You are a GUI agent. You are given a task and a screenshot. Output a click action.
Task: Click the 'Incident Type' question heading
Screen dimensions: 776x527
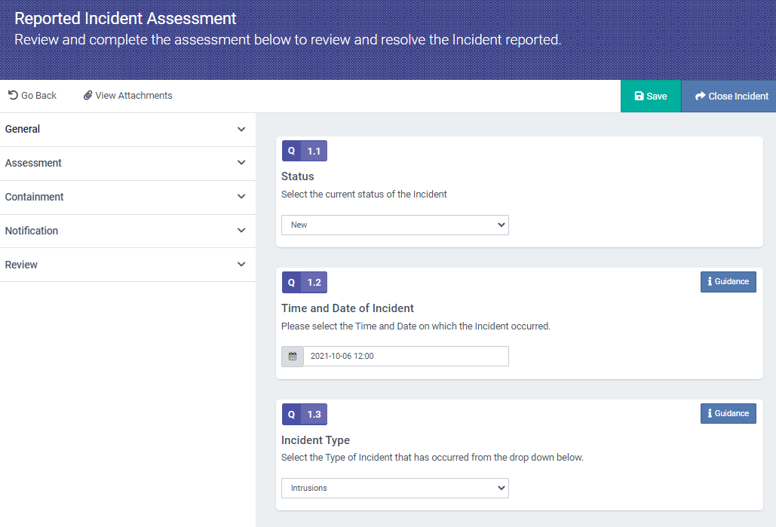click(x=315, y=440)
